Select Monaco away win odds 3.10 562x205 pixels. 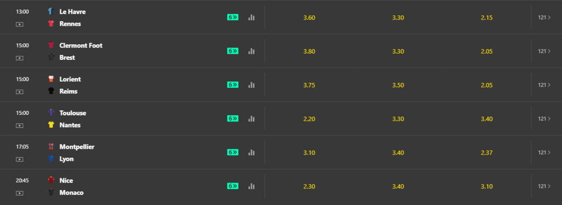coord(487,187)
